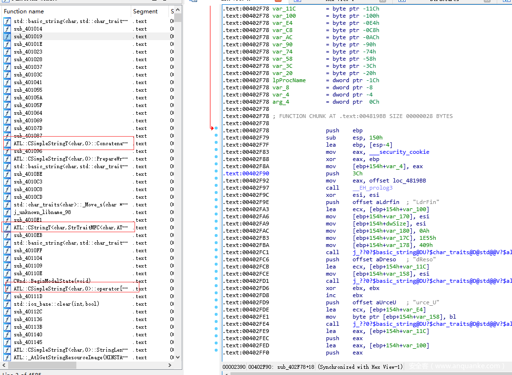Image resolution: width=512 pixels, height=375 pixels.
Task: Click icon next to j_unknown_libname_98
Action: click(x=7, y=212)
